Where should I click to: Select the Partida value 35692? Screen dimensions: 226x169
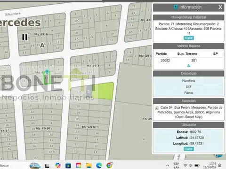165,61
